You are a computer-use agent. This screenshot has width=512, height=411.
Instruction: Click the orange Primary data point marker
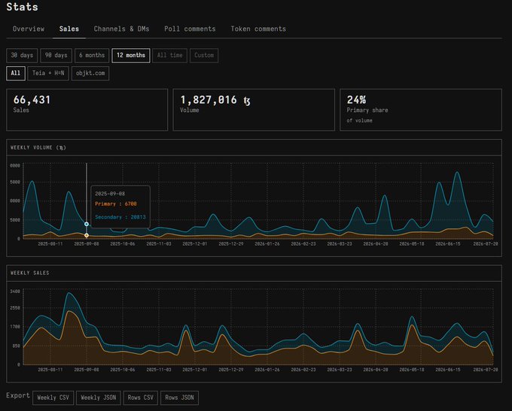coord(87,235)
